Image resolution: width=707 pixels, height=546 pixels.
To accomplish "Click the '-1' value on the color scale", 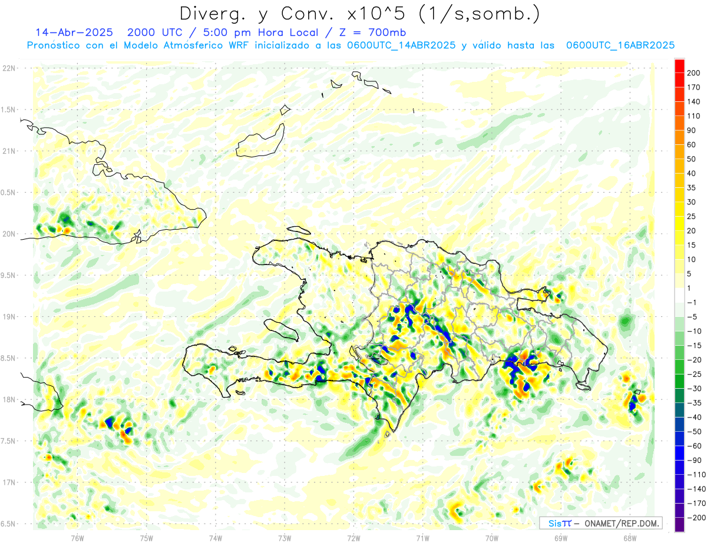I will click(x=693, y=303).
